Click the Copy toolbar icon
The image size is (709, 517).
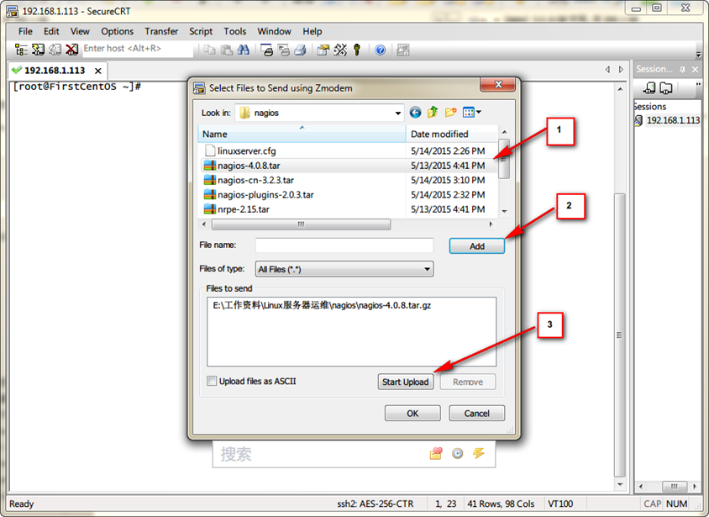pos(209,50)
